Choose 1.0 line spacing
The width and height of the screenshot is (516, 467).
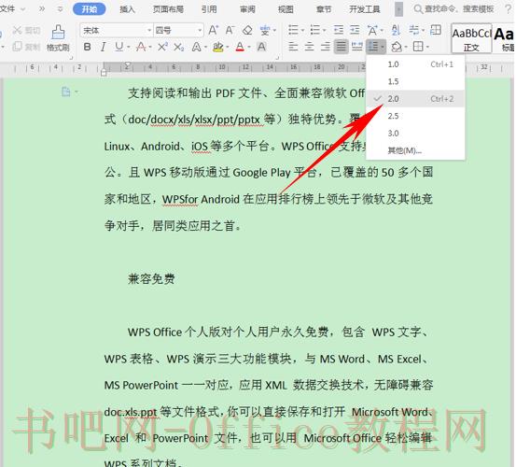click(x=415, y=64)
